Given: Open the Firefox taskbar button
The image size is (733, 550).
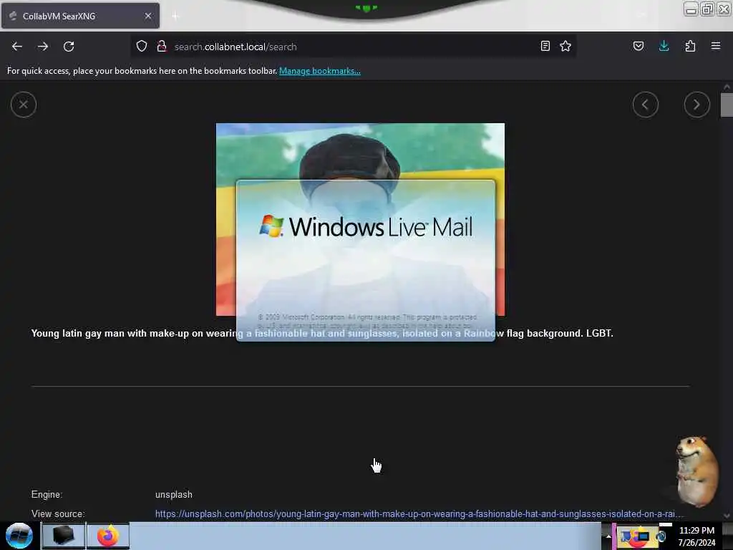Looking at the screenshot, I should coord(108,536).
